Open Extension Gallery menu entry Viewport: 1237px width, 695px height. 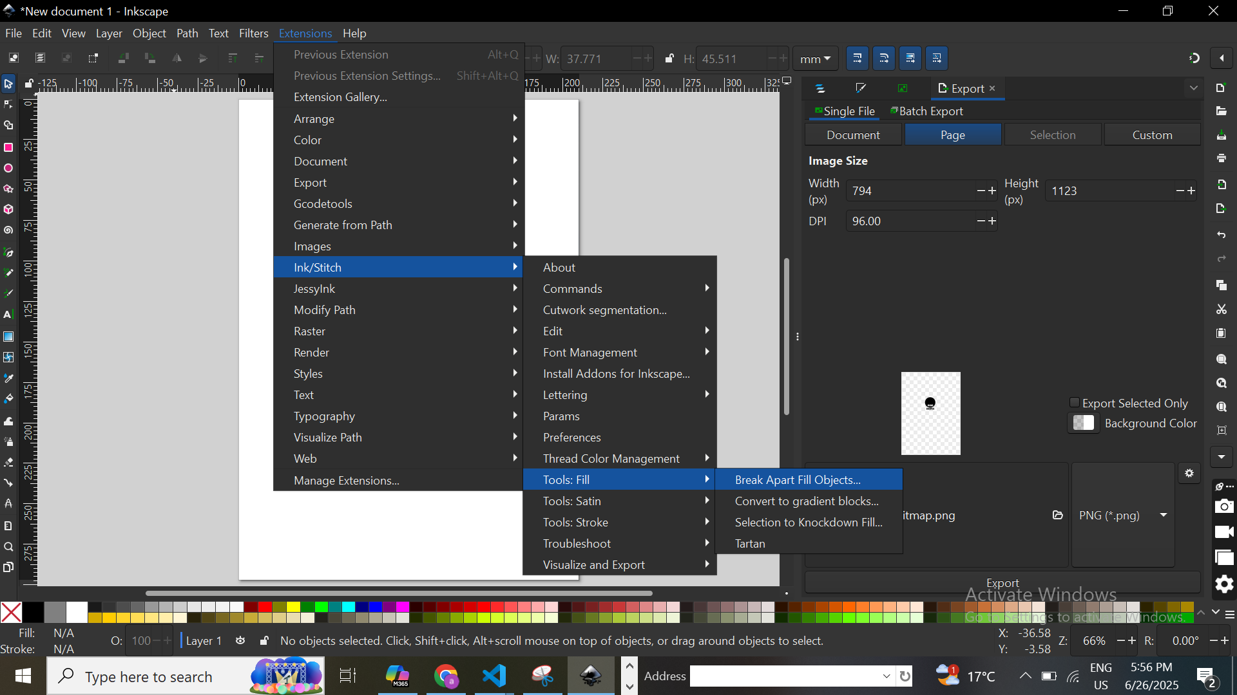(x=399, y=97)
